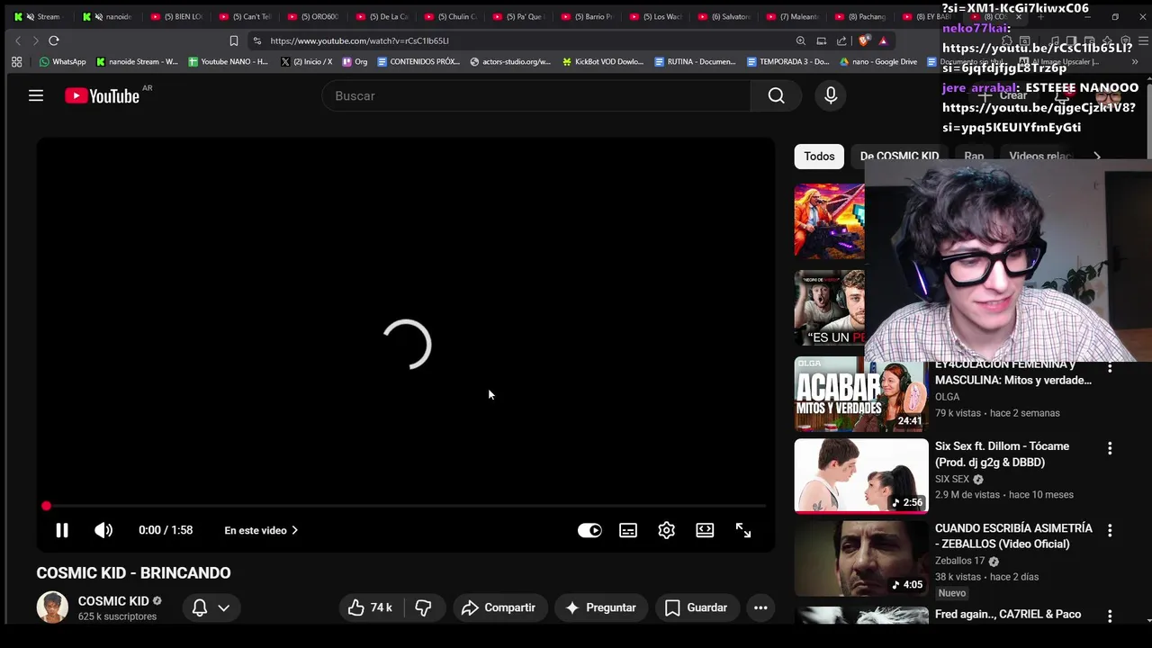Click the video progress bar scrubber
1152x648 pixels.
[x=46, y=506]
